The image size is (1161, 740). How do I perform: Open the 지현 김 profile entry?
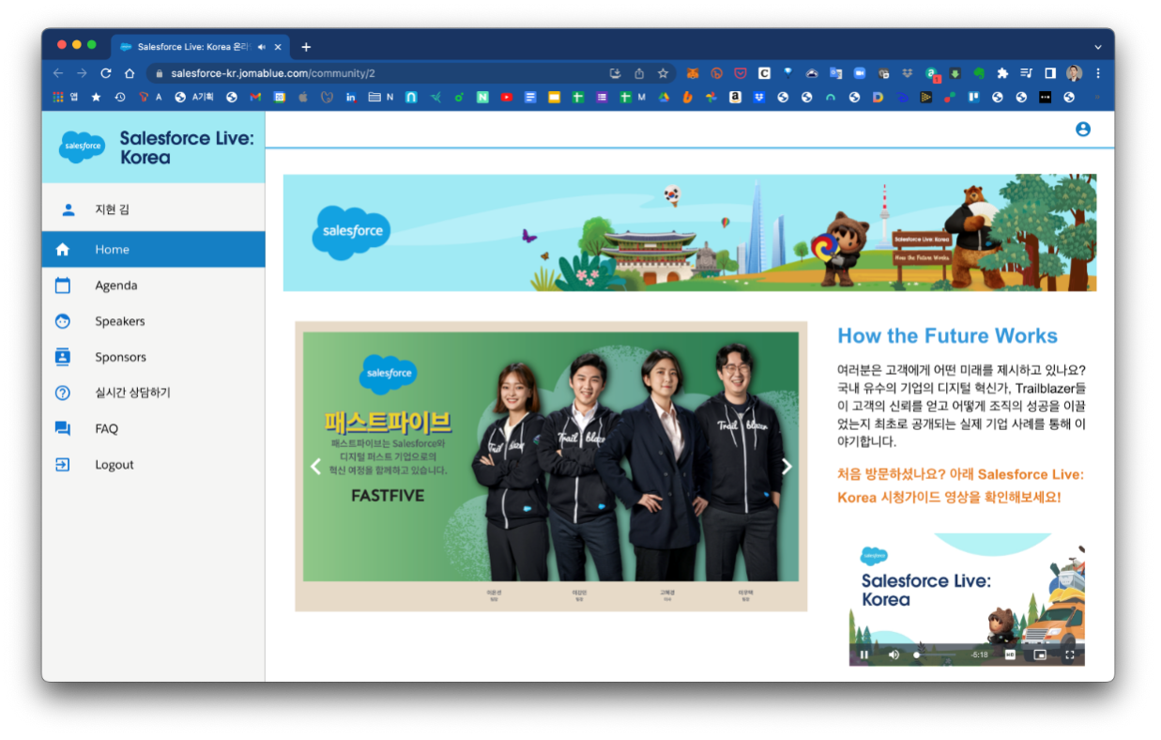tap(153, 209)
